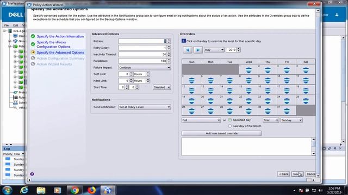
Task: Click the purple help question mark icon
Action: point(32,174)
